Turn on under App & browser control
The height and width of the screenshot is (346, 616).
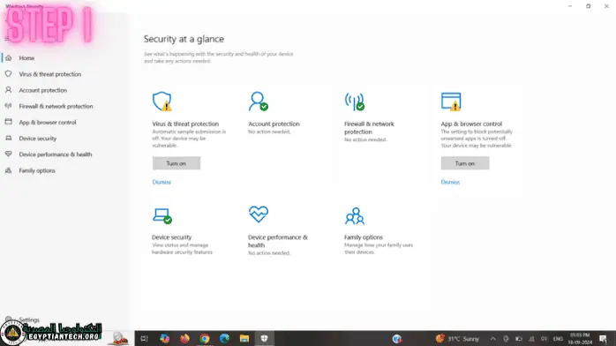(x=465, y=163)
